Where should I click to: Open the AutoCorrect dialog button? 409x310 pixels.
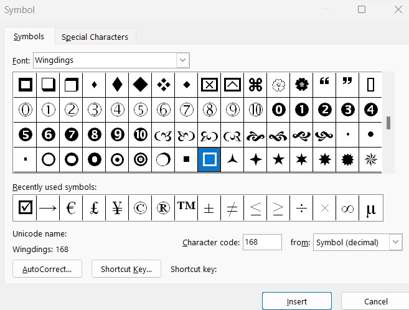[47, 269]
